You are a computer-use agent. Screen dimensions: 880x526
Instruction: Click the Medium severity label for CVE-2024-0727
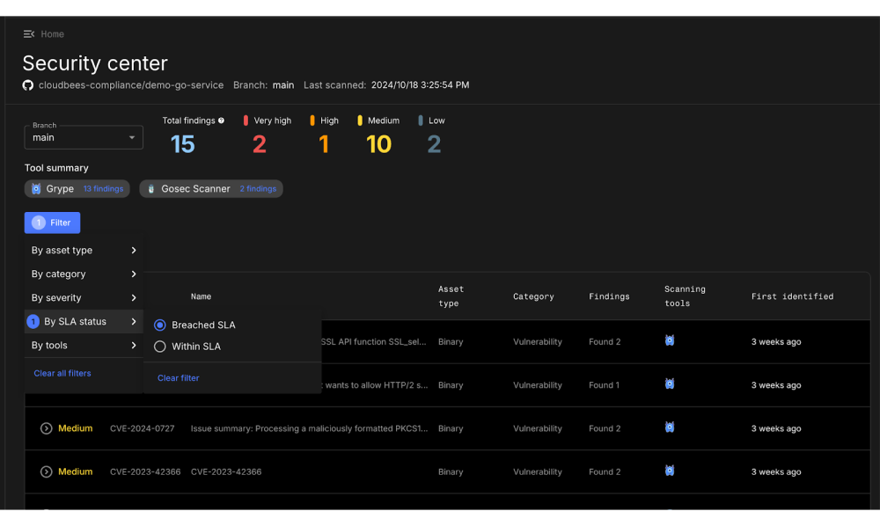pos(75,428)
